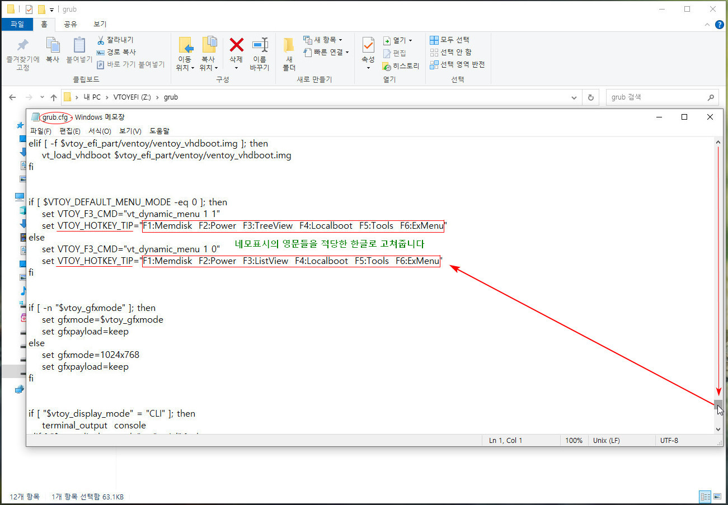The width and height of the screenshot is (728, 505).
Task: Click 'Unix (LF)' in Notepad status bar
Action: 607,441
